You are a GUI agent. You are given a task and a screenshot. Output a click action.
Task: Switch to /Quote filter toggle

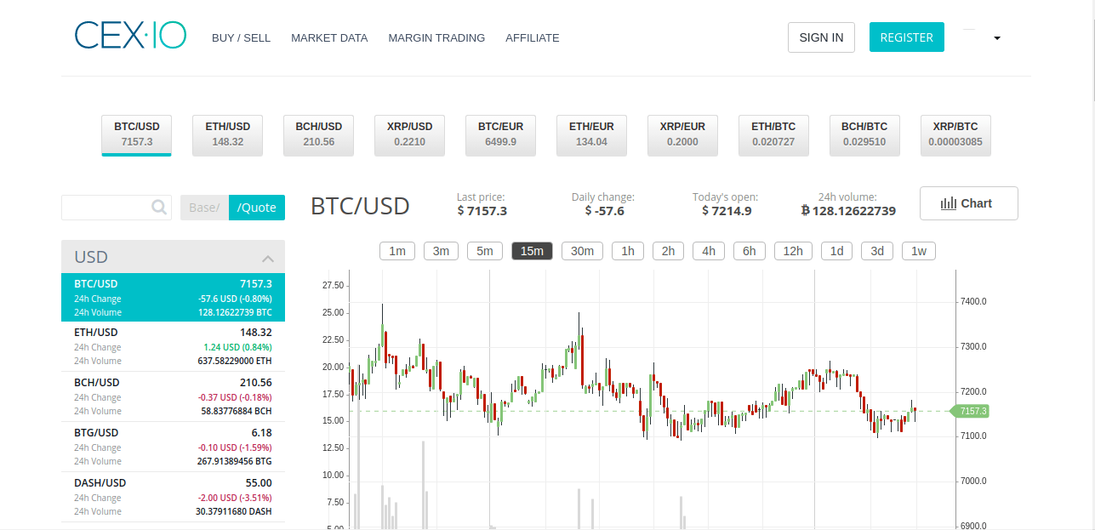pyautogui.click(x=257, y=208)
